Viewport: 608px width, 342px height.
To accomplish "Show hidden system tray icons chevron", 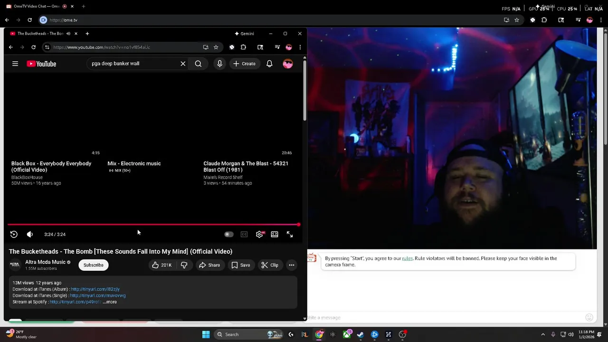I will coord(543,334).
